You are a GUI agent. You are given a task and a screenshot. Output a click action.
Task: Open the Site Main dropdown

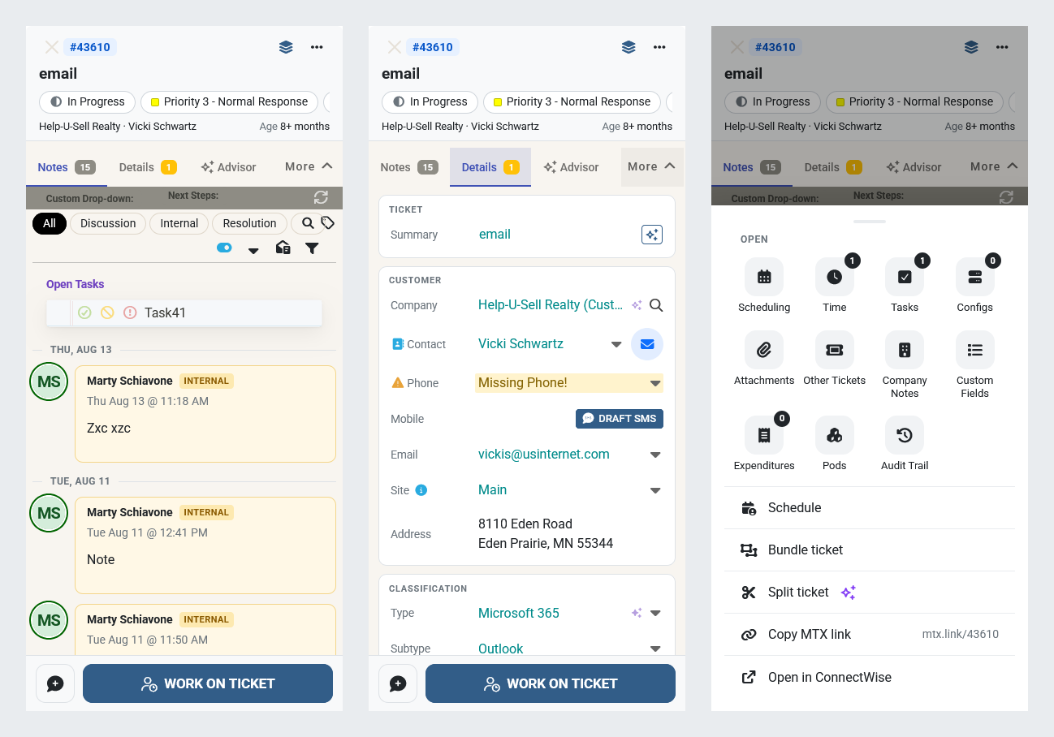(x=655, y=491)
